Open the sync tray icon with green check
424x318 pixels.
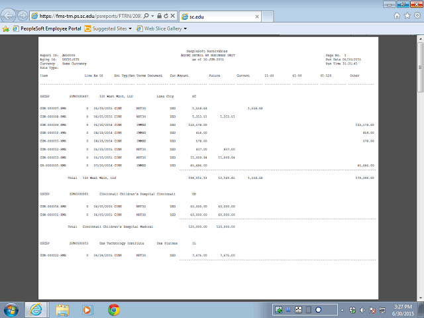[x=352, y=310]
